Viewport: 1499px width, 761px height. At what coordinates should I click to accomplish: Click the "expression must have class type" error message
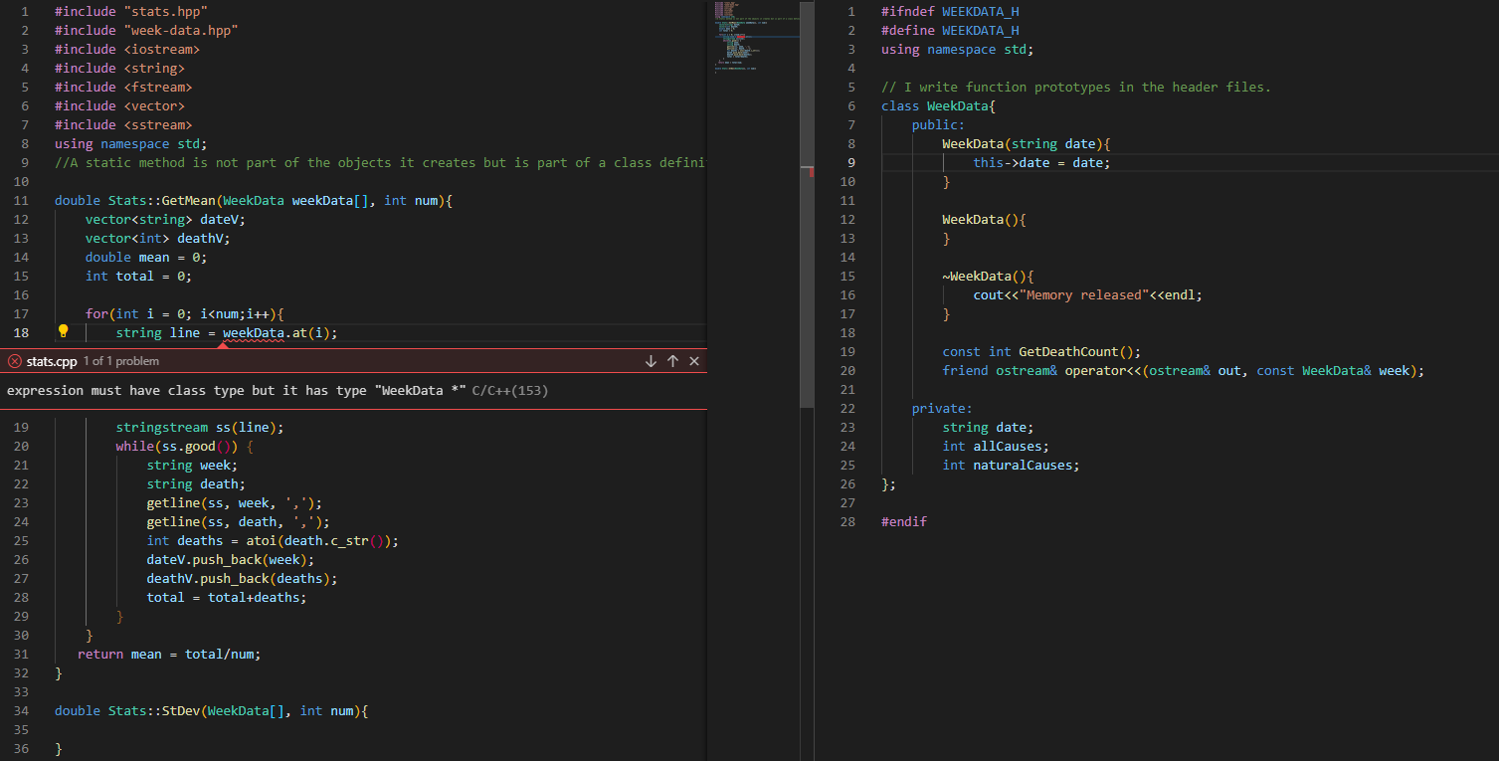(x=237, y=391)
